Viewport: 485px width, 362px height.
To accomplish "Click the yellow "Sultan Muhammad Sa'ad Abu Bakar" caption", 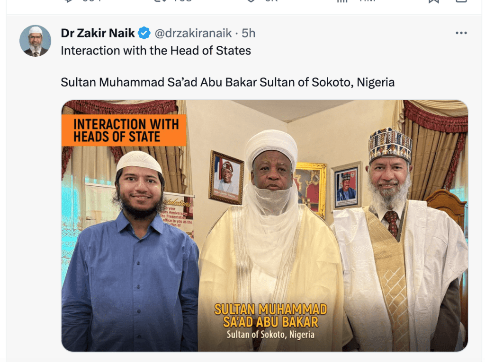I will click(270, 316).
